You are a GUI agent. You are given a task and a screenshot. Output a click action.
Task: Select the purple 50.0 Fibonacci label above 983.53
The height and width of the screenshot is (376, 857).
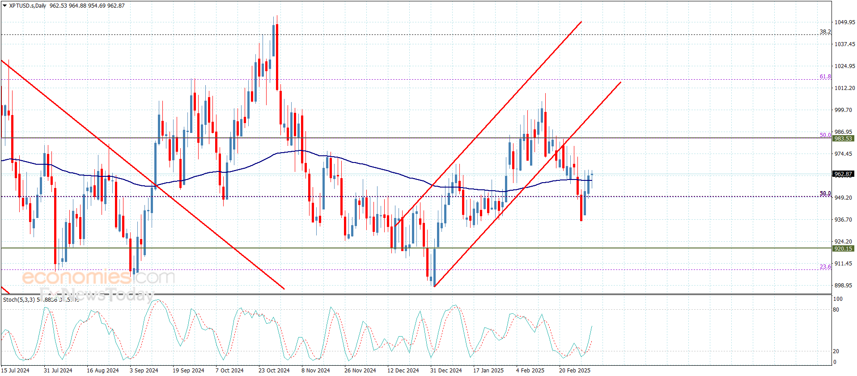pyautogui.click(x=825, y=135)
